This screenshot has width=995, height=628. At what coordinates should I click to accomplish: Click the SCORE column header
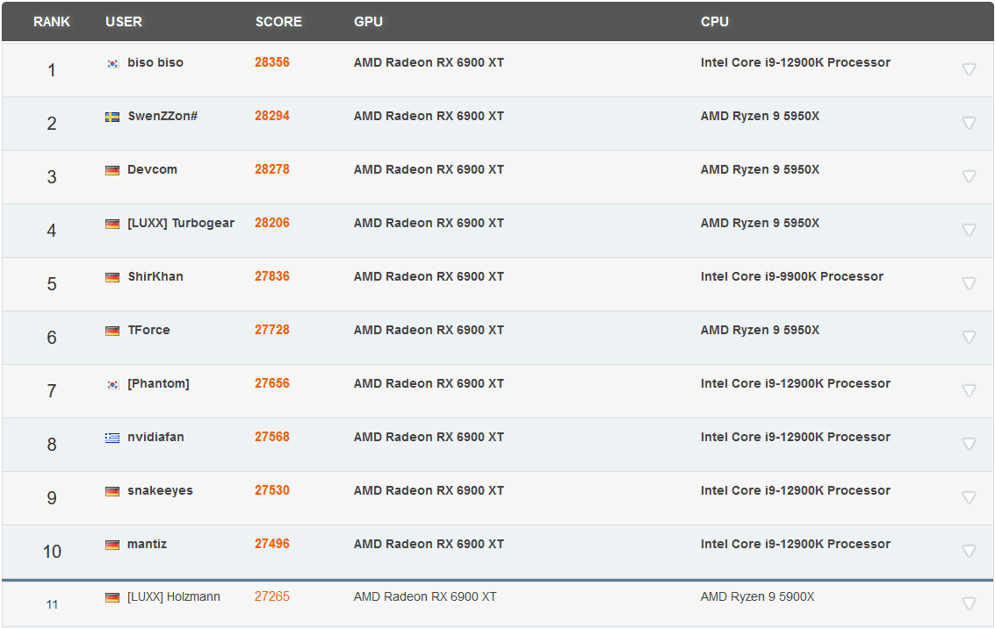click(278, 22)
